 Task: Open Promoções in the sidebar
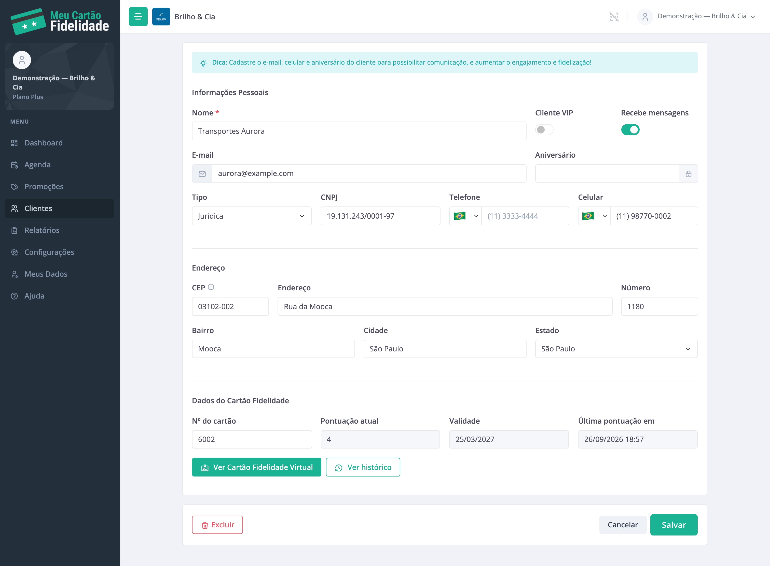coord(60,187)
